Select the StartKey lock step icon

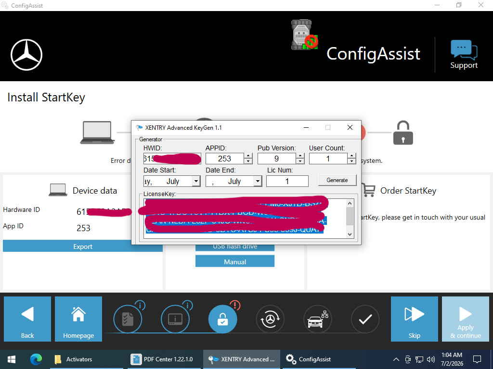pos(222,320)
